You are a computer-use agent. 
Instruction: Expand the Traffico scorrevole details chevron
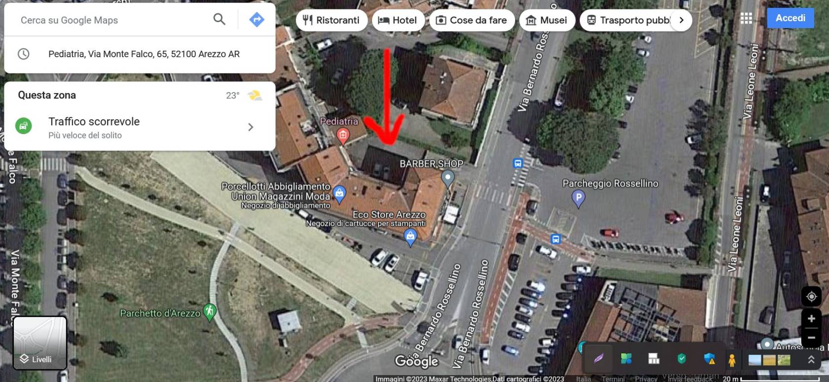point(251,127)
